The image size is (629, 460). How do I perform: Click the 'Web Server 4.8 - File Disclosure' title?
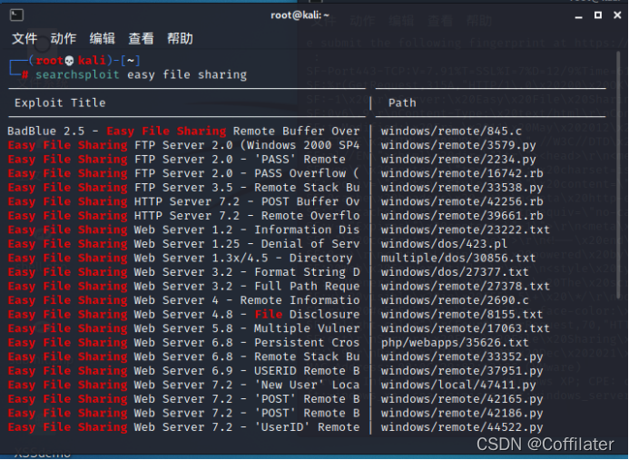[247, 315]
